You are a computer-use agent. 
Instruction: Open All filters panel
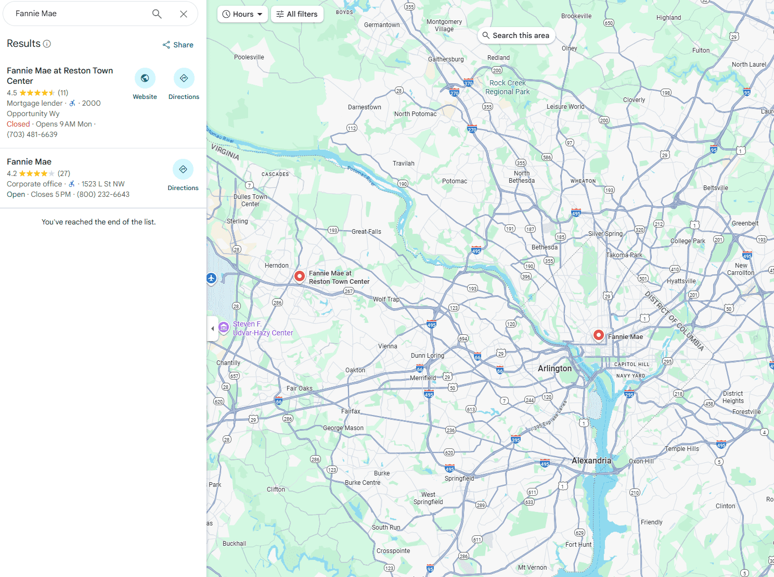tap(297, 14)
